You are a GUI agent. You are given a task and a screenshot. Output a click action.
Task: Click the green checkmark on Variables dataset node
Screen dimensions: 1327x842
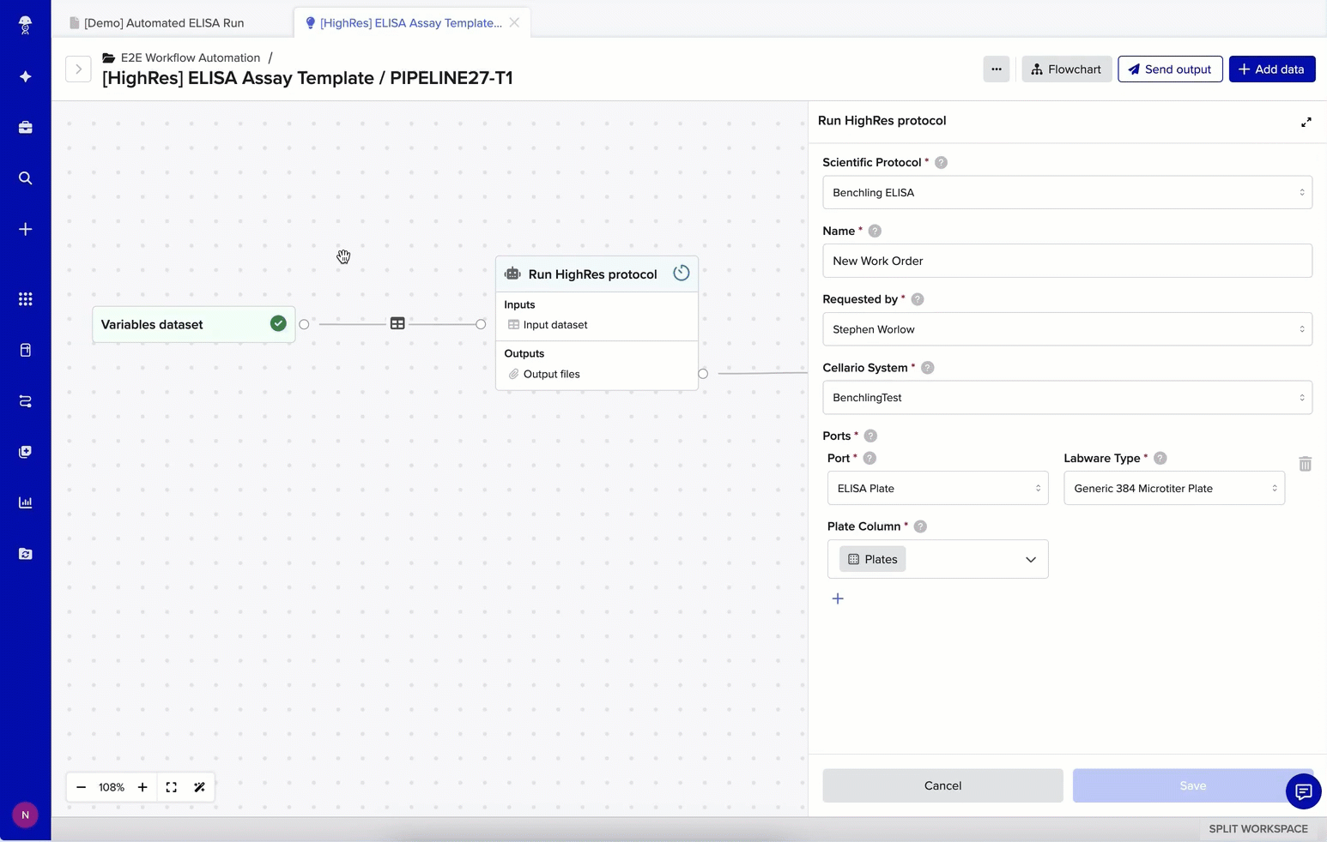pos(278,323)
